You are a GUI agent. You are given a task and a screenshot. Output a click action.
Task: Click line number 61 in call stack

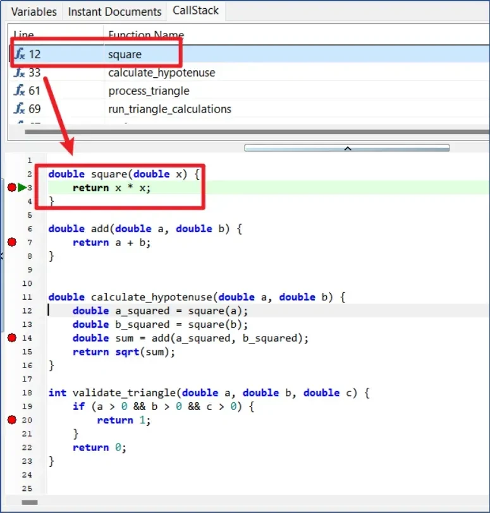coord(34,90)
